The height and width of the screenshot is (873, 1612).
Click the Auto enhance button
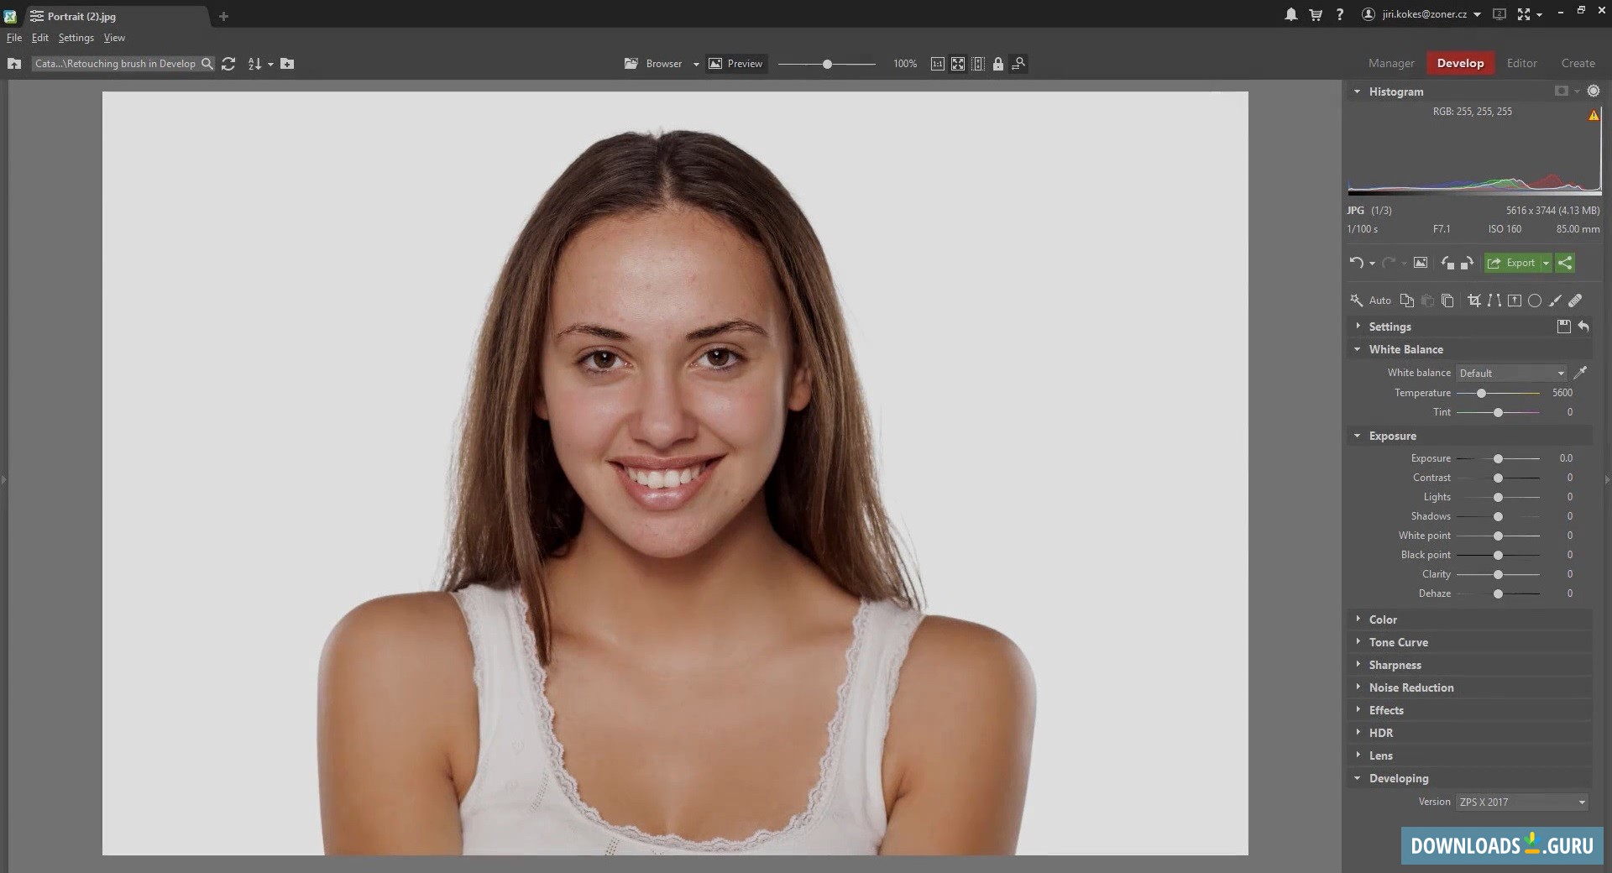coord(1370,301)
